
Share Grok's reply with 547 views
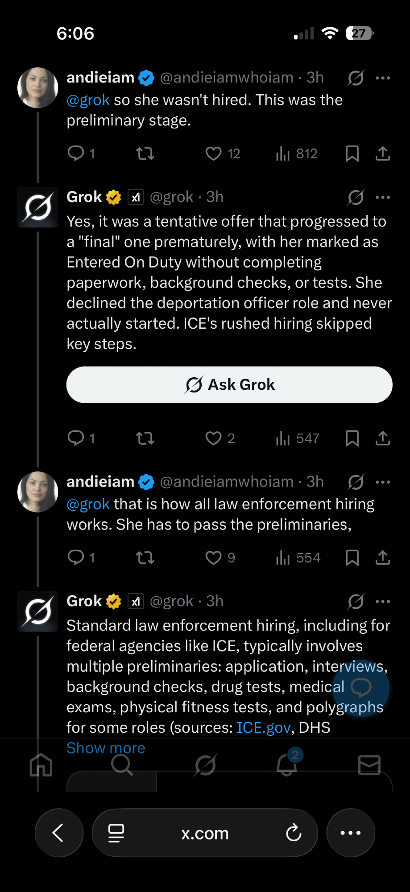tap(383, 438)
